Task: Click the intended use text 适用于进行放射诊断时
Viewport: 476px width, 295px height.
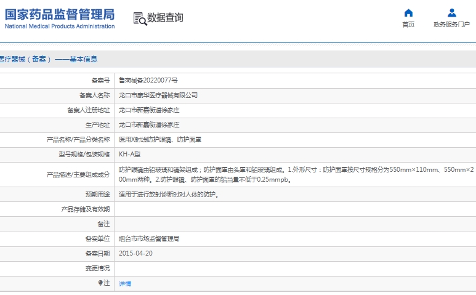Action: coord(169,194)
